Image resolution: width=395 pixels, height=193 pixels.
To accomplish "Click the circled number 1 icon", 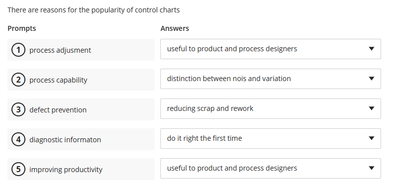I will point(18,50).
